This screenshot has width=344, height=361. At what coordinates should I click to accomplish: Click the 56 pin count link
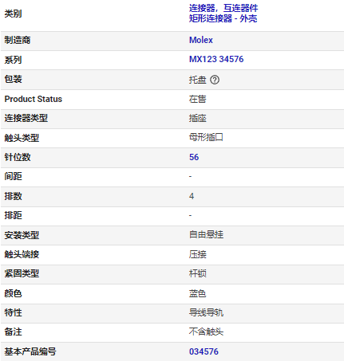tap(194, 157)
